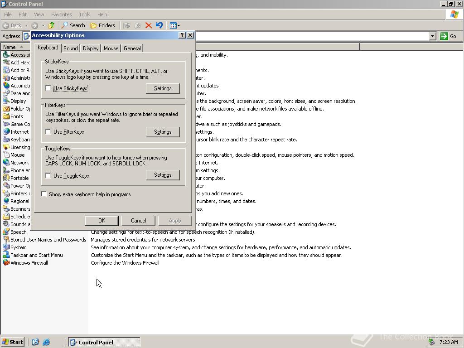This screenshot has height=348, width=464.
Task: Open FilterKeys Settings button
Action: (x=163, y=132)
